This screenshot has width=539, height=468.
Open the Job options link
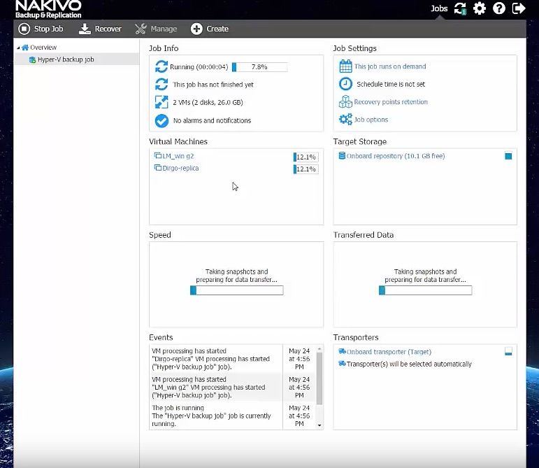tap(371, 120)
